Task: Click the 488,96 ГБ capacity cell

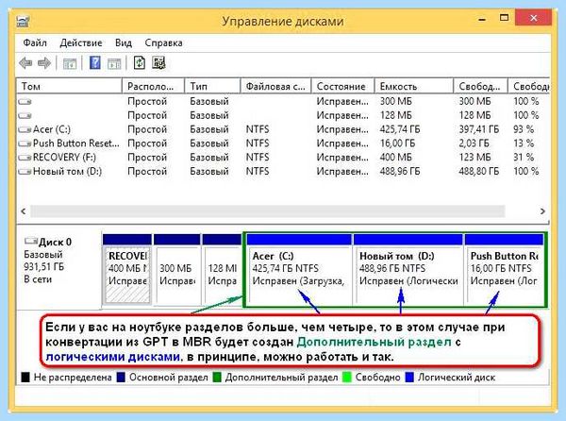Action: point(400,171)
